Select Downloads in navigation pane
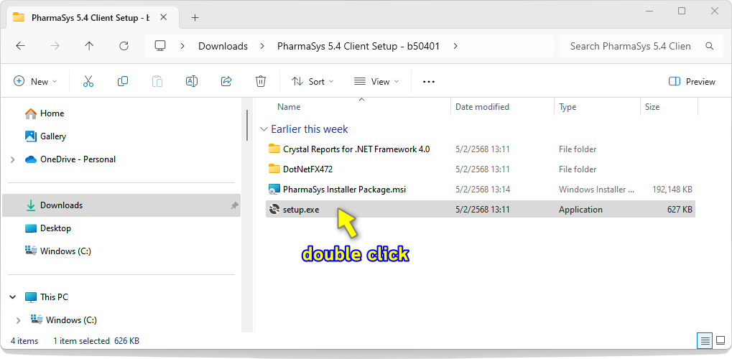 (121, 205)
